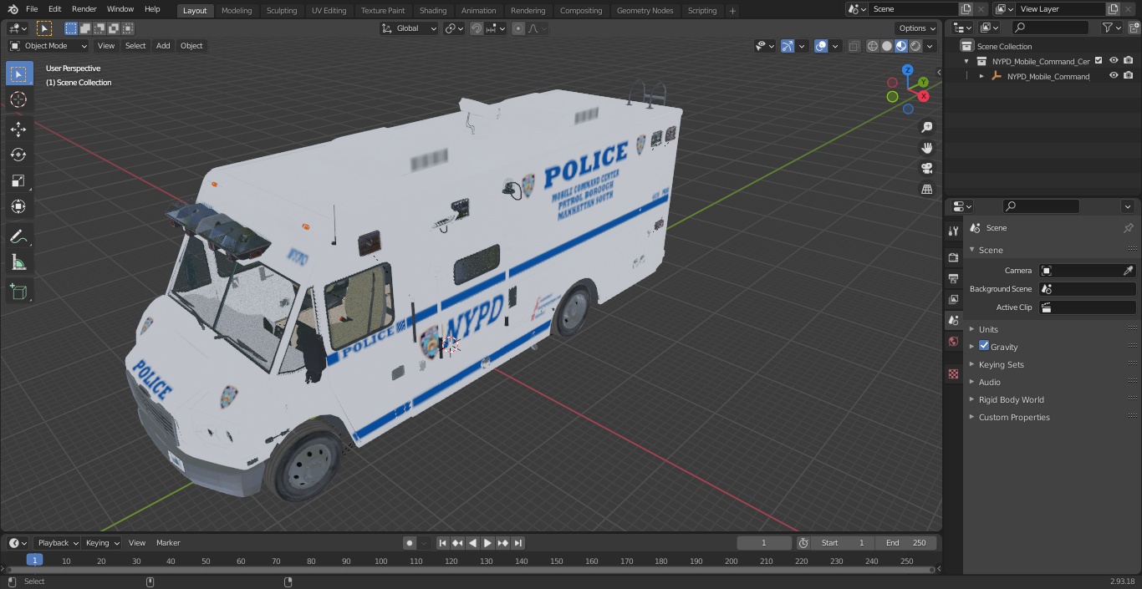Image resolution: width=1142 pixels, height=589 pixels.
Task: Open viewport shading options dropdown
Action: pos(930,46)
